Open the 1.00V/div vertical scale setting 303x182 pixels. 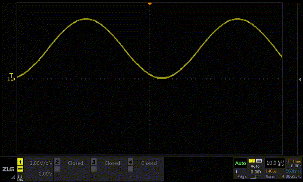(41, 163)
